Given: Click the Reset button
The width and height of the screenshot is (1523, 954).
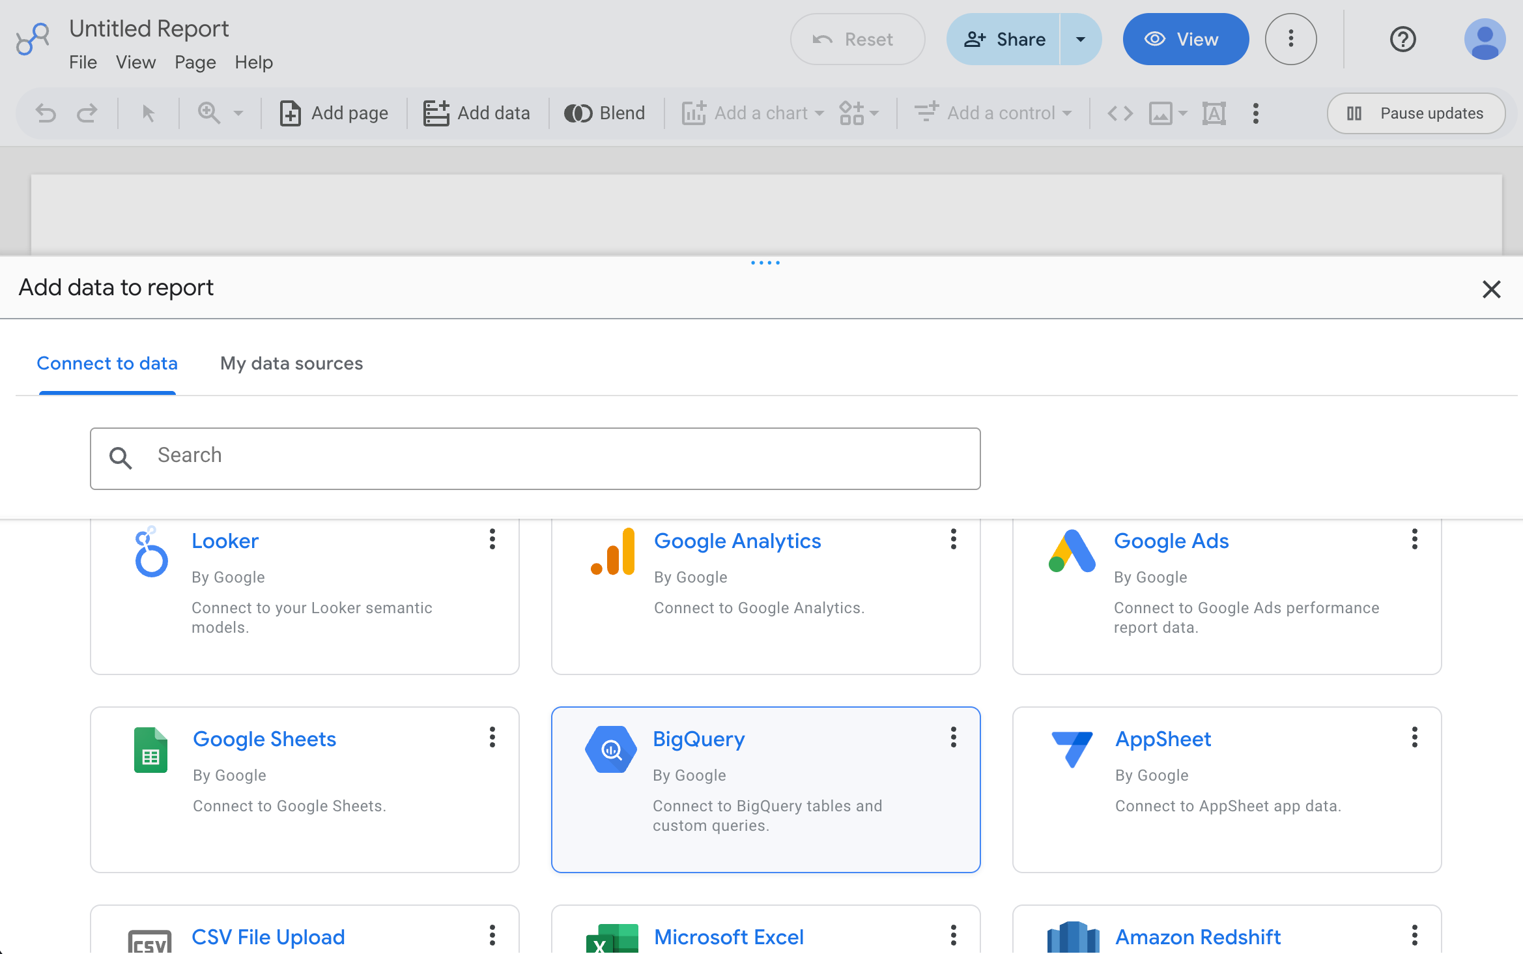Looking at the screenshot, I should [857, 39].
